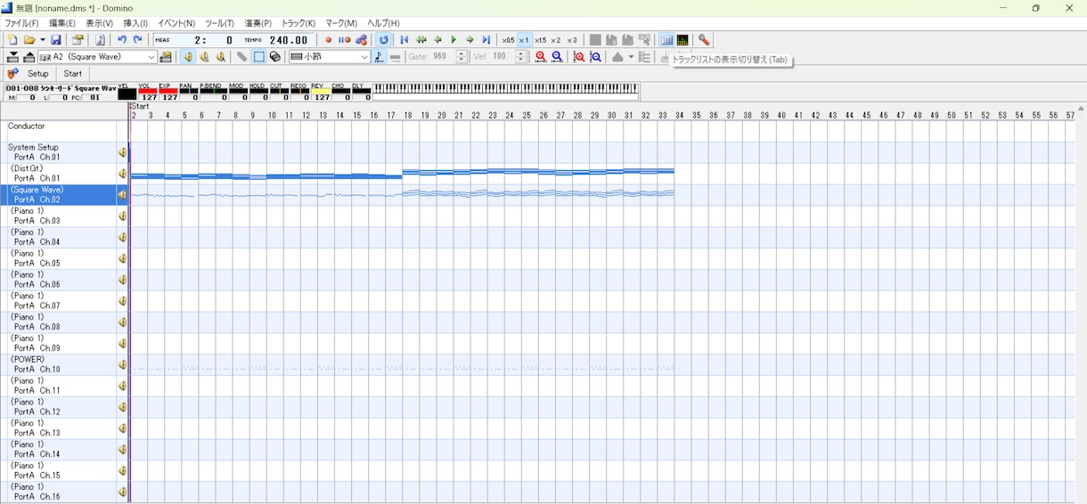Viewport: 1087px width, 504px height.
Task: Toggle mute speaker for (Piano 1) Ch.03 track
Action: 123,216
